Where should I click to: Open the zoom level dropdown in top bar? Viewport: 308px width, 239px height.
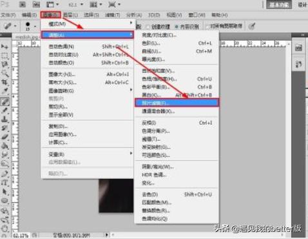(75, 5)
